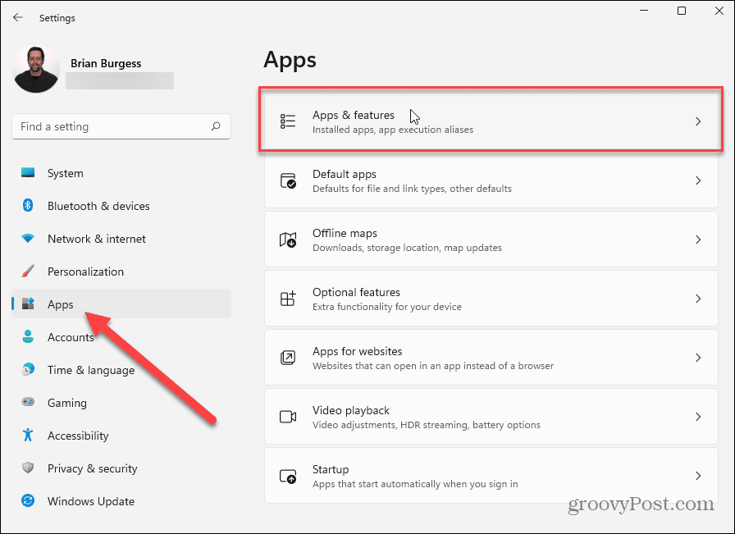Click the Bluetooth icon in sidebar
This screenshot has height=534, width=735.
28,205
